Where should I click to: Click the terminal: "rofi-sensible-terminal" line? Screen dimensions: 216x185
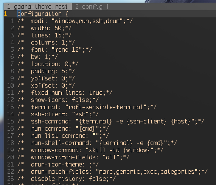coord(87,107)
